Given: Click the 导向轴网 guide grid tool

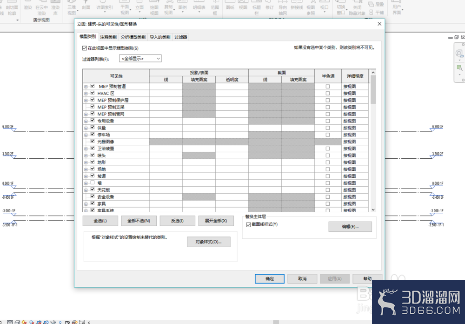Looking at the screenshot, I should click(x=283, y=8).
